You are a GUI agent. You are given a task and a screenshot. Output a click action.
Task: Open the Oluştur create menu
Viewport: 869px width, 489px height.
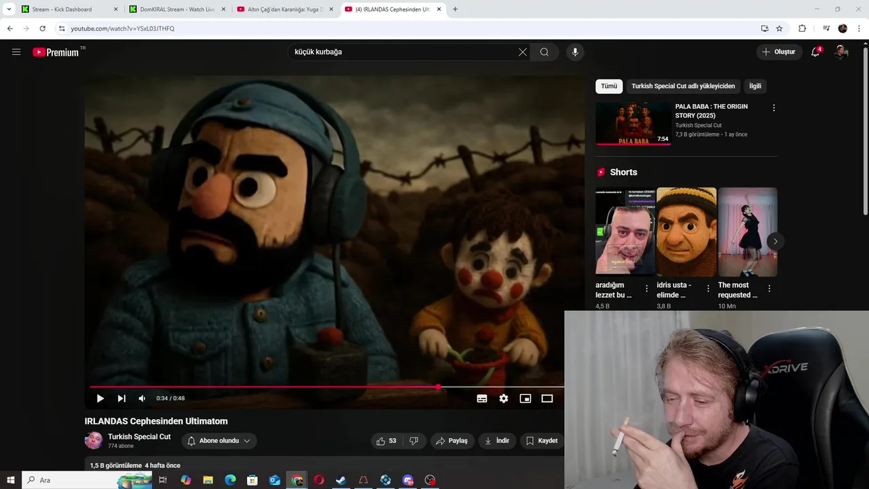coord(779,52)
